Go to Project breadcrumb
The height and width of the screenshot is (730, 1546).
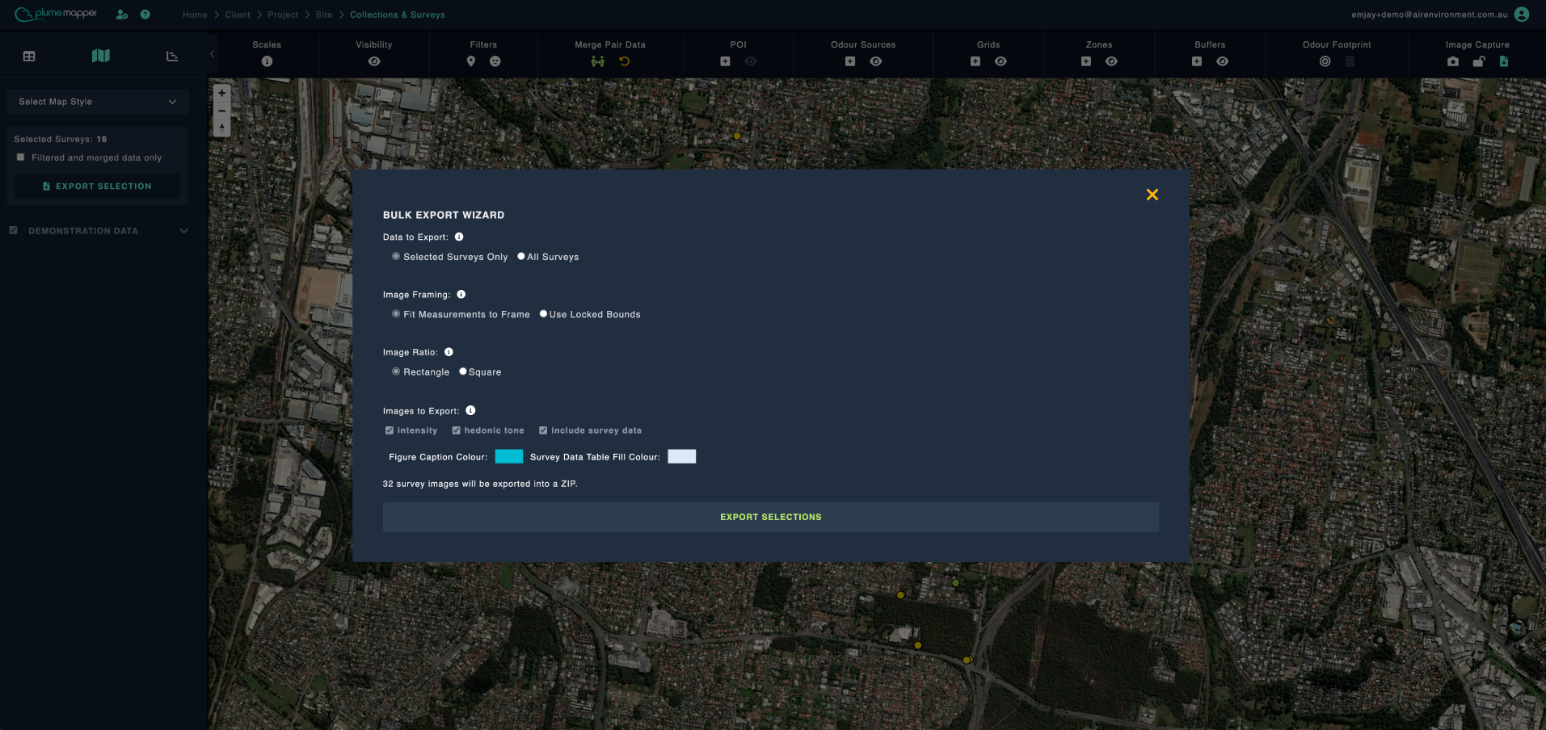coord(283,15)
